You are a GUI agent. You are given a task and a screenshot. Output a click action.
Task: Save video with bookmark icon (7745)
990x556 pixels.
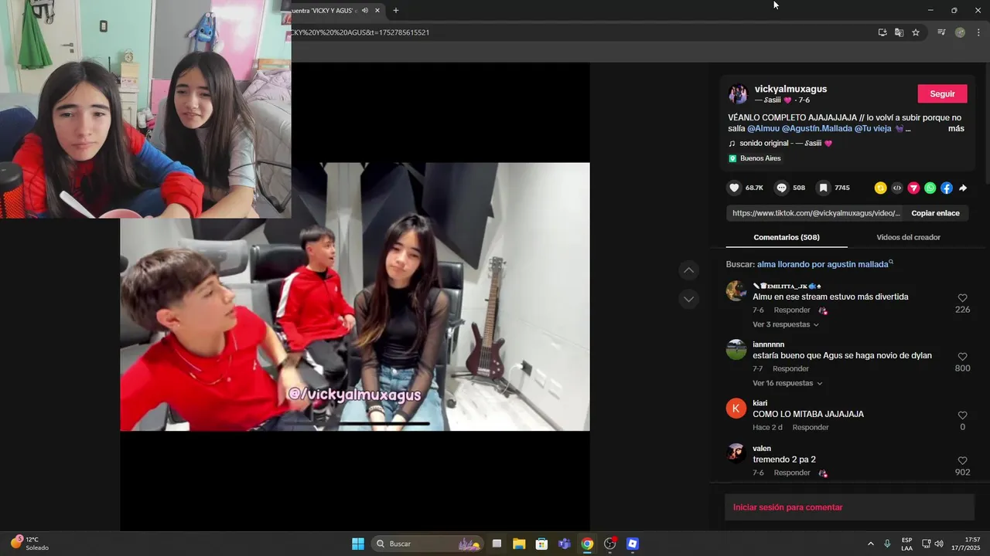(824, 188)
